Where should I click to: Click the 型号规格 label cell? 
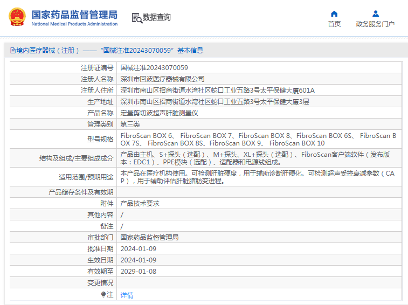pyautogui.click(x=63, y=139)
